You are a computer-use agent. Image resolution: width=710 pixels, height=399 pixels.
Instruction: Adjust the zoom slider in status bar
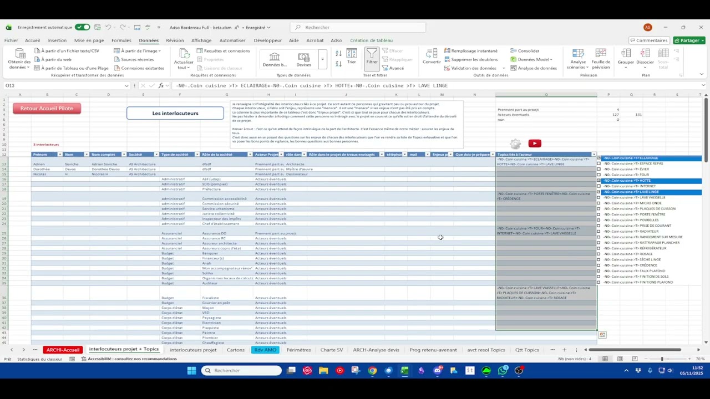[x=662, y=359]
